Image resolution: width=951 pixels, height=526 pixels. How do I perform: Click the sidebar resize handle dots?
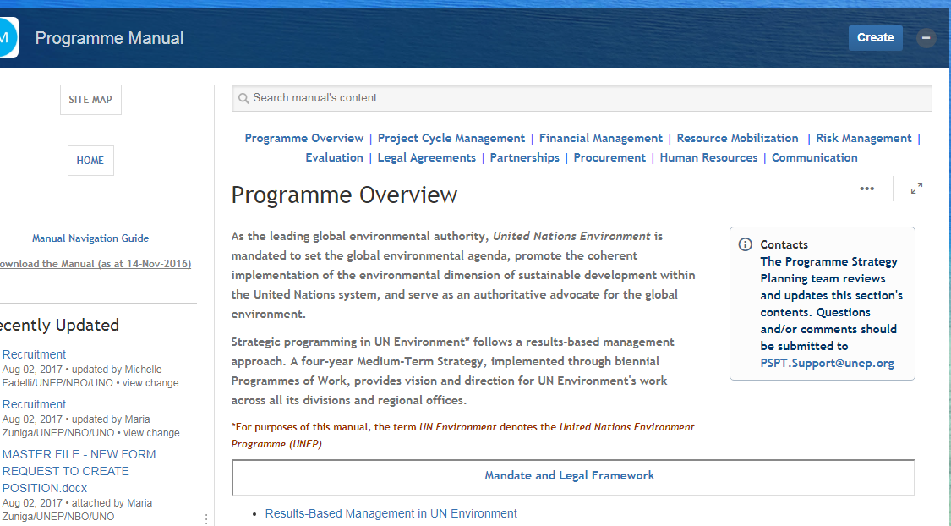pos(206,519)
